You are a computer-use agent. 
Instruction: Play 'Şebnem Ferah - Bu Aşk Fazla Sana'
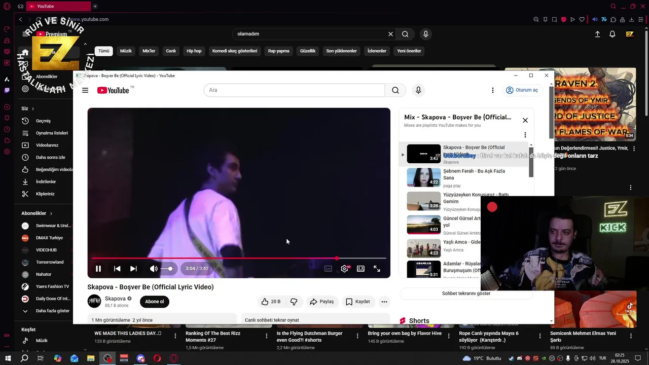click(464, 177)
